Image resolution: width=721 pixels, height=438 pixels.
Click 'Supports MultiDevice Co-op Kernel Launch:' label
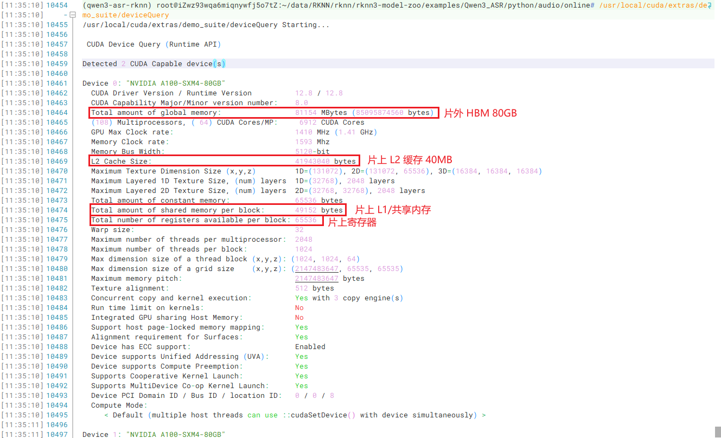(180, 386)
